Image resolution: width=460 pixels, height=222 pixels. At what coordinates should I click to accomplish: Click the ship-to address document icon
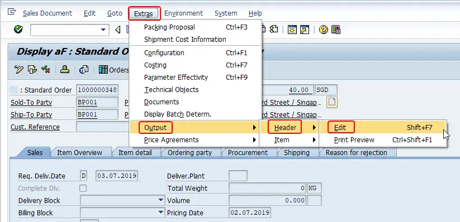pos(332,102)
